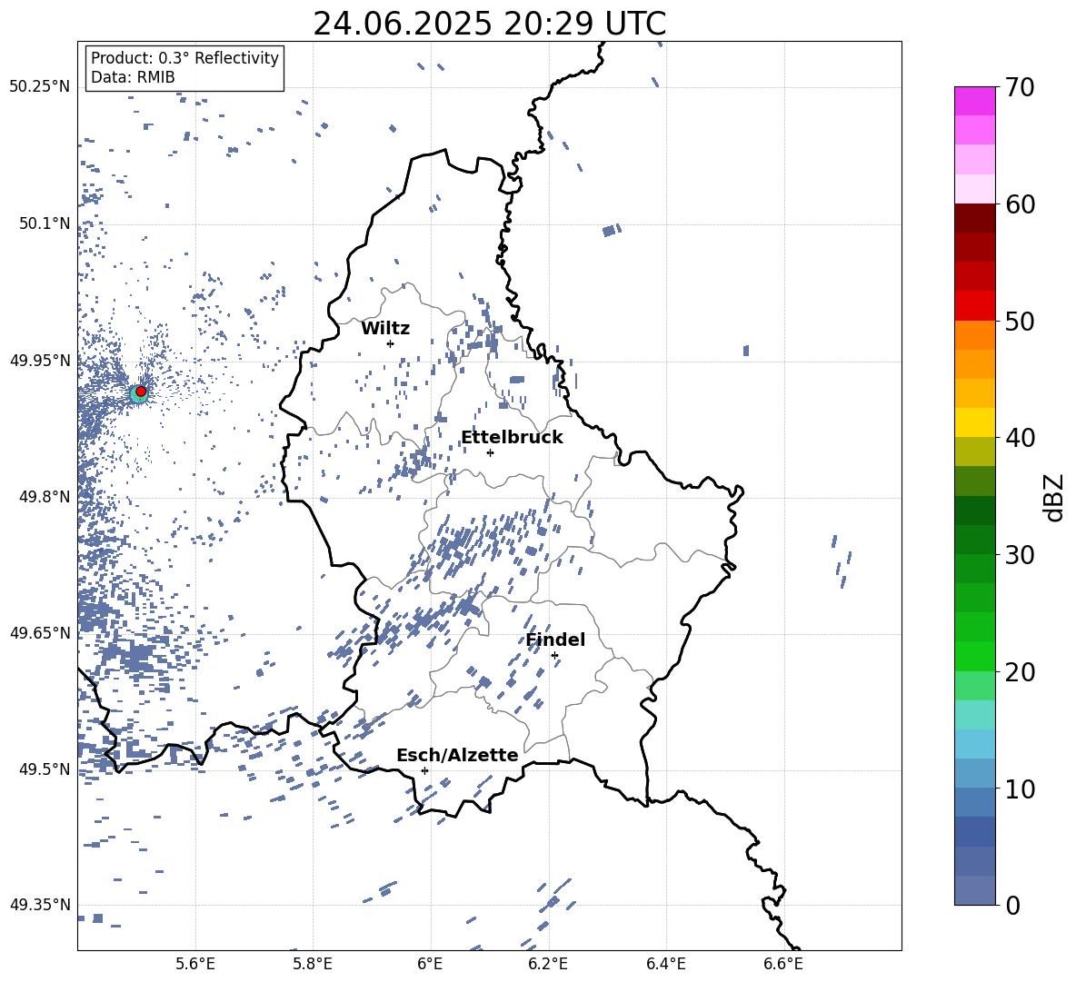Screen dimensions: 1076x982
Task: Click the Wiltz station cross marker
Action: [x=391, y=343]
